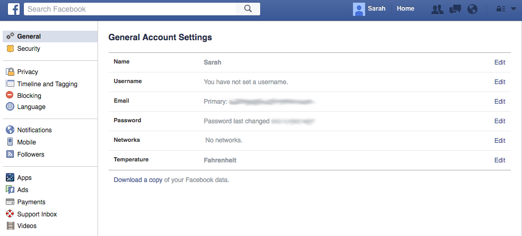Edit the Username setting
The image size is (522, 236).
point(500,82)
